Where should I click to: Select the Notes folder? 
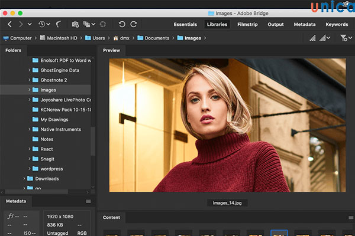click(x=43, y=139)
